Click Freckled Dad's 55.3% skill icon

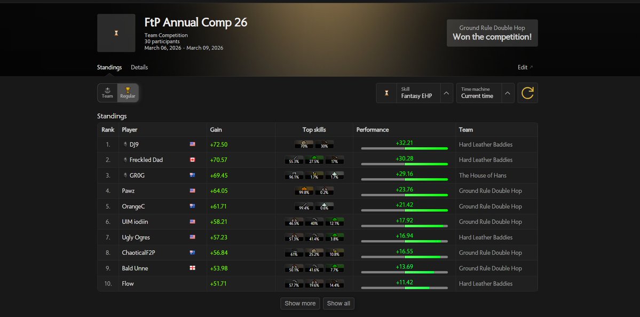294,160
